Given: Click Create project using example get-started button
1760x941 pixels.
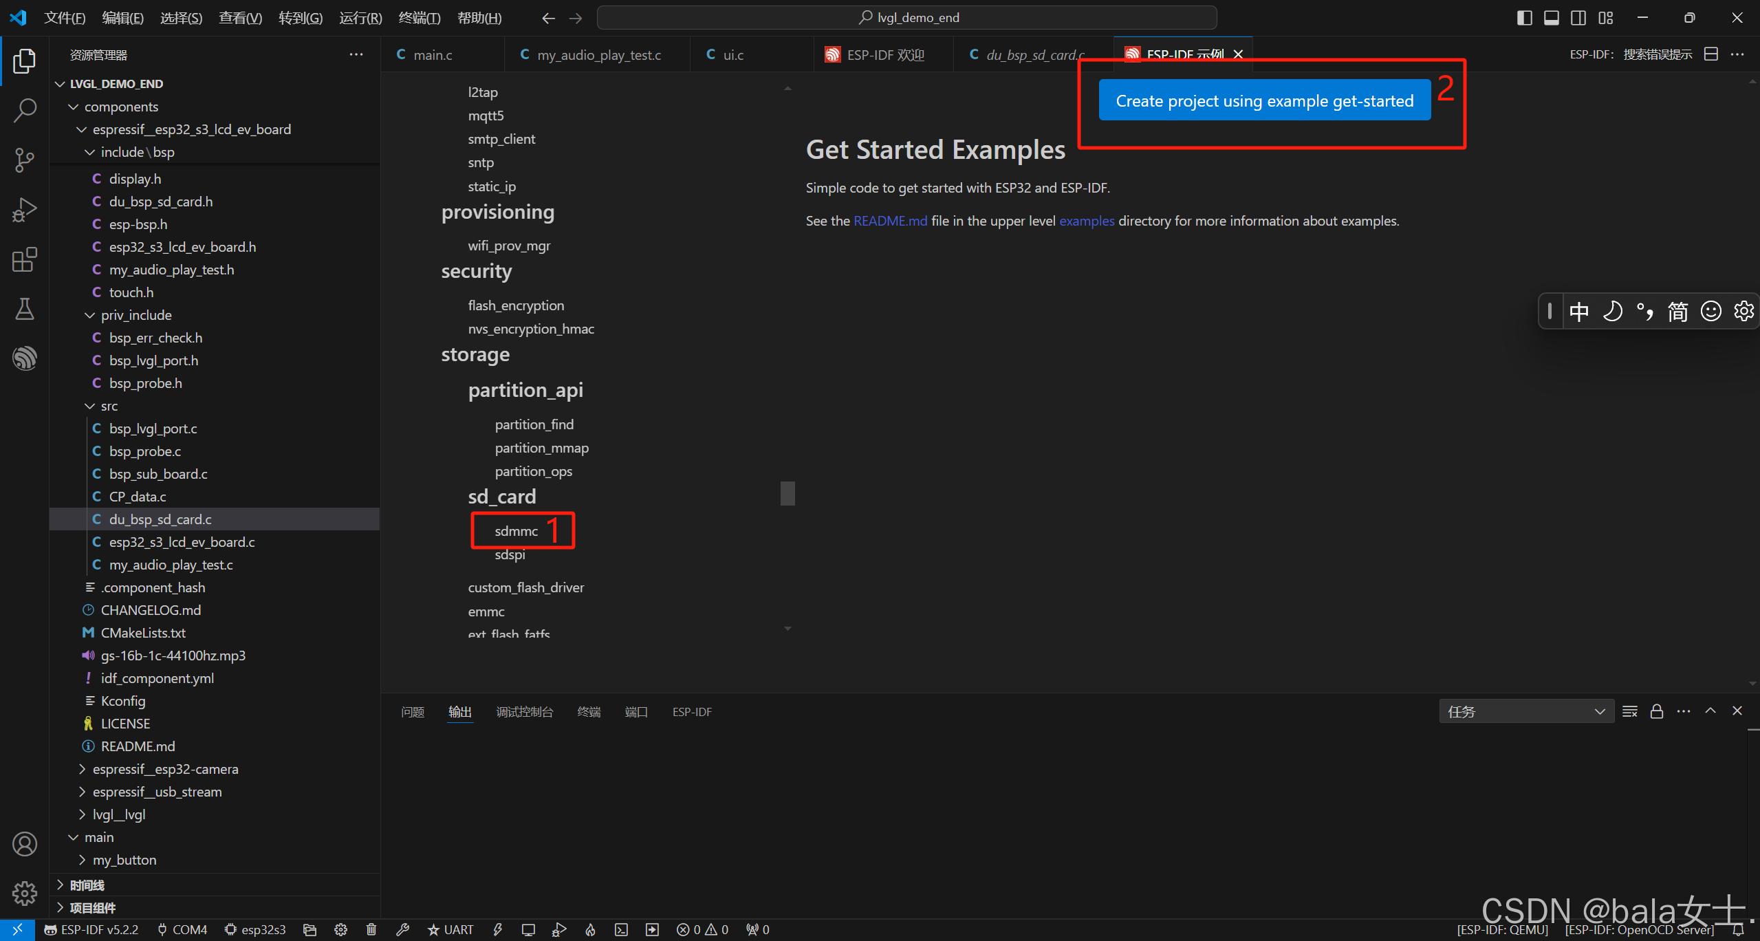Looking at the screenshot, I should click(x=1264, y=100).
